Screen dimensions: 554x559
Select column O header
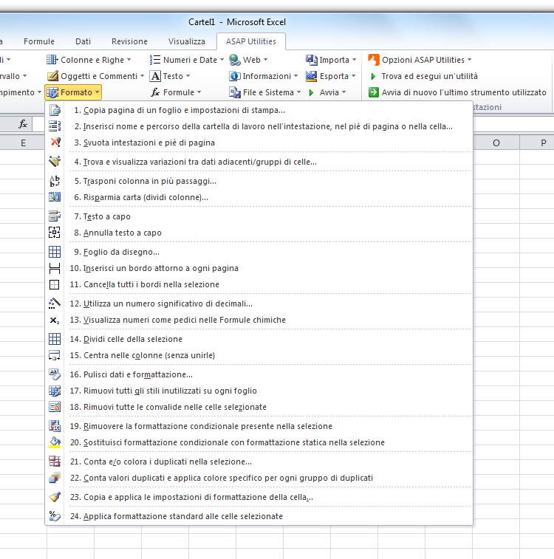pyautogui.click(x=496, y=143)
